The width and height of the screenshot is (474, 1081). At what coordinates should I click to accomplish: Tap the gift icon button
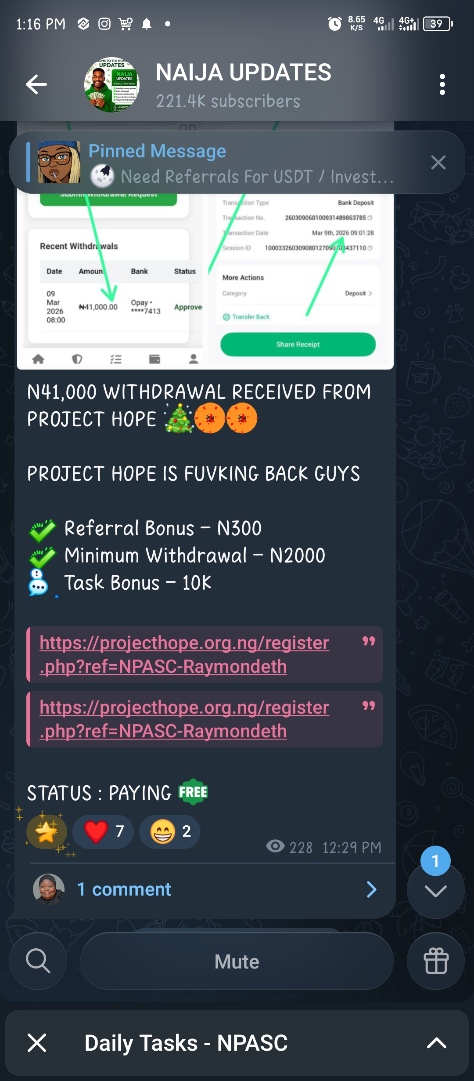436,961
